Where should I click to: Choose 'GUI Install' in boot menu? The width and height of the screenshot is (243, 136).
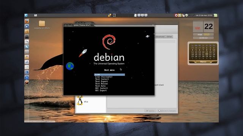(x=101, y=88)
